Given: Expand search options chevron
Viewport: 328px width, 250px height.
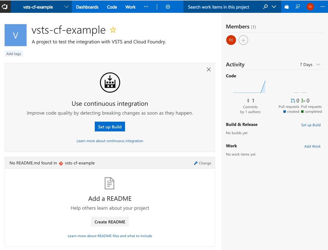Looking at the screenshot, I should tap(274, 7).
